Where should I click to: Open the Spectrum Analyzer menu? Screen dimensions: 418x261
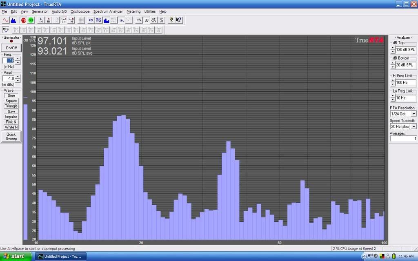click(108, 11)
